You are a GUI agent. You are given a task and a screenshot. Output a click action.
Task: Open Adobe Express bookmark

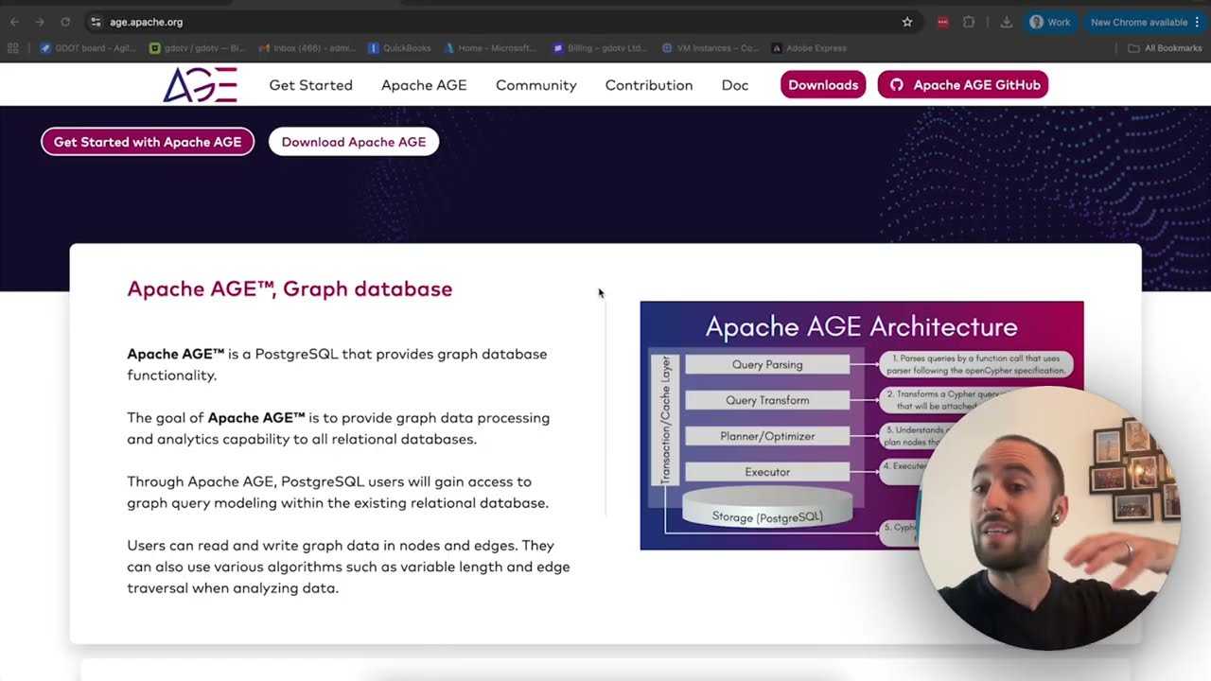point(809,48)
